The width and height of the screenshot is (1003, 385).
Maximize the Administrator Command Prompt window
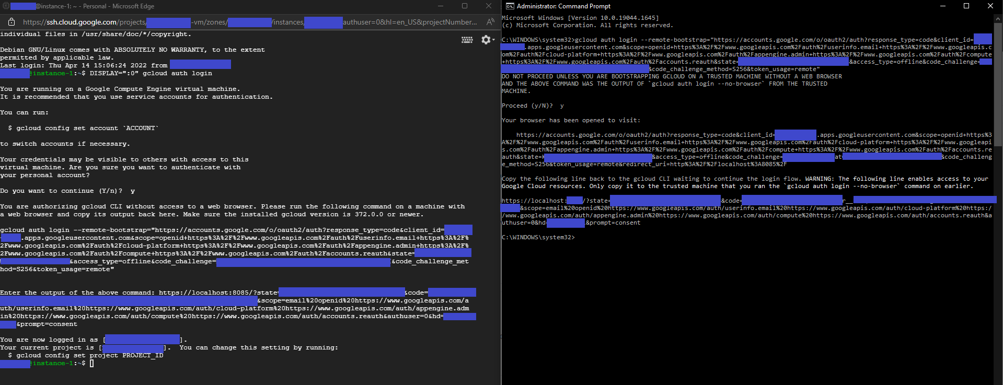[966, 6]
